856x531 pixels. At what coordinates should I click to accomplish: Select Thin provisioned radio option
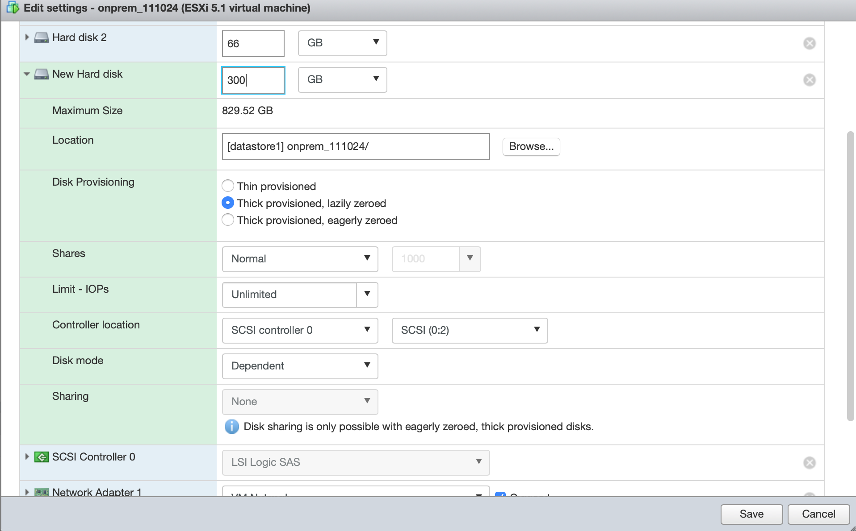[228, 186]
